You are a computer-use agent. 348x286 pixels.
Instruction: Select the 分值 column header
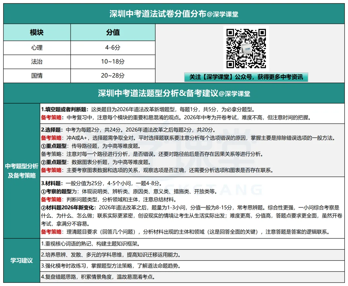coord(113,32)
